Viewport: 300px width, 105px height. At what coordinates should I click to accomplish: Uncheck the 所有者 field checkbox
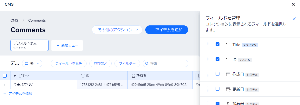(x=217, y=103)
